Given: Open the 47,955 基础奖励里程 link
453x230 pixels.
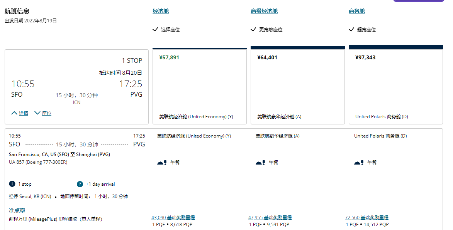Looking at the screenshot, I should [x=270, y=218].
